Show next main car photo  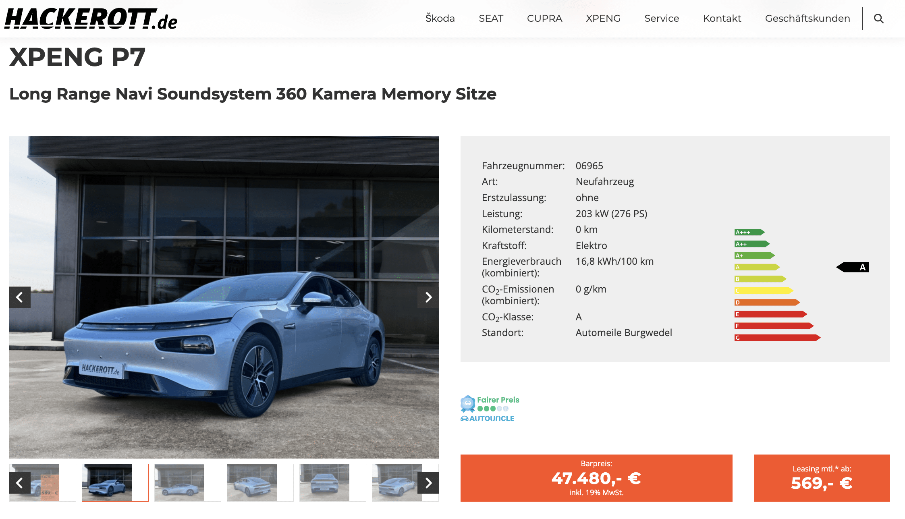click(428, 297)
